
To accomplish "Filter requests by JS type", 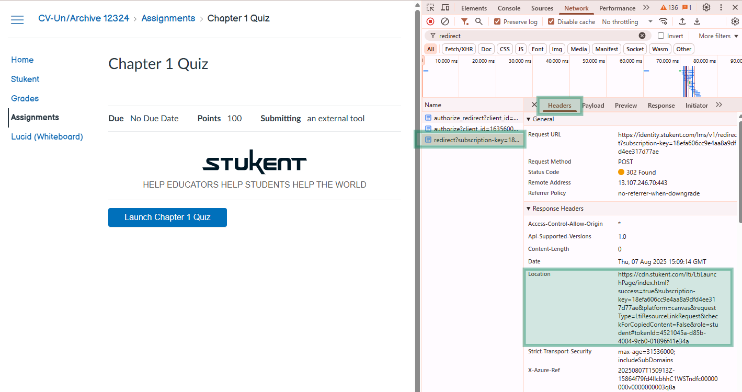I will pyautogui.click(x=520, y=49).
